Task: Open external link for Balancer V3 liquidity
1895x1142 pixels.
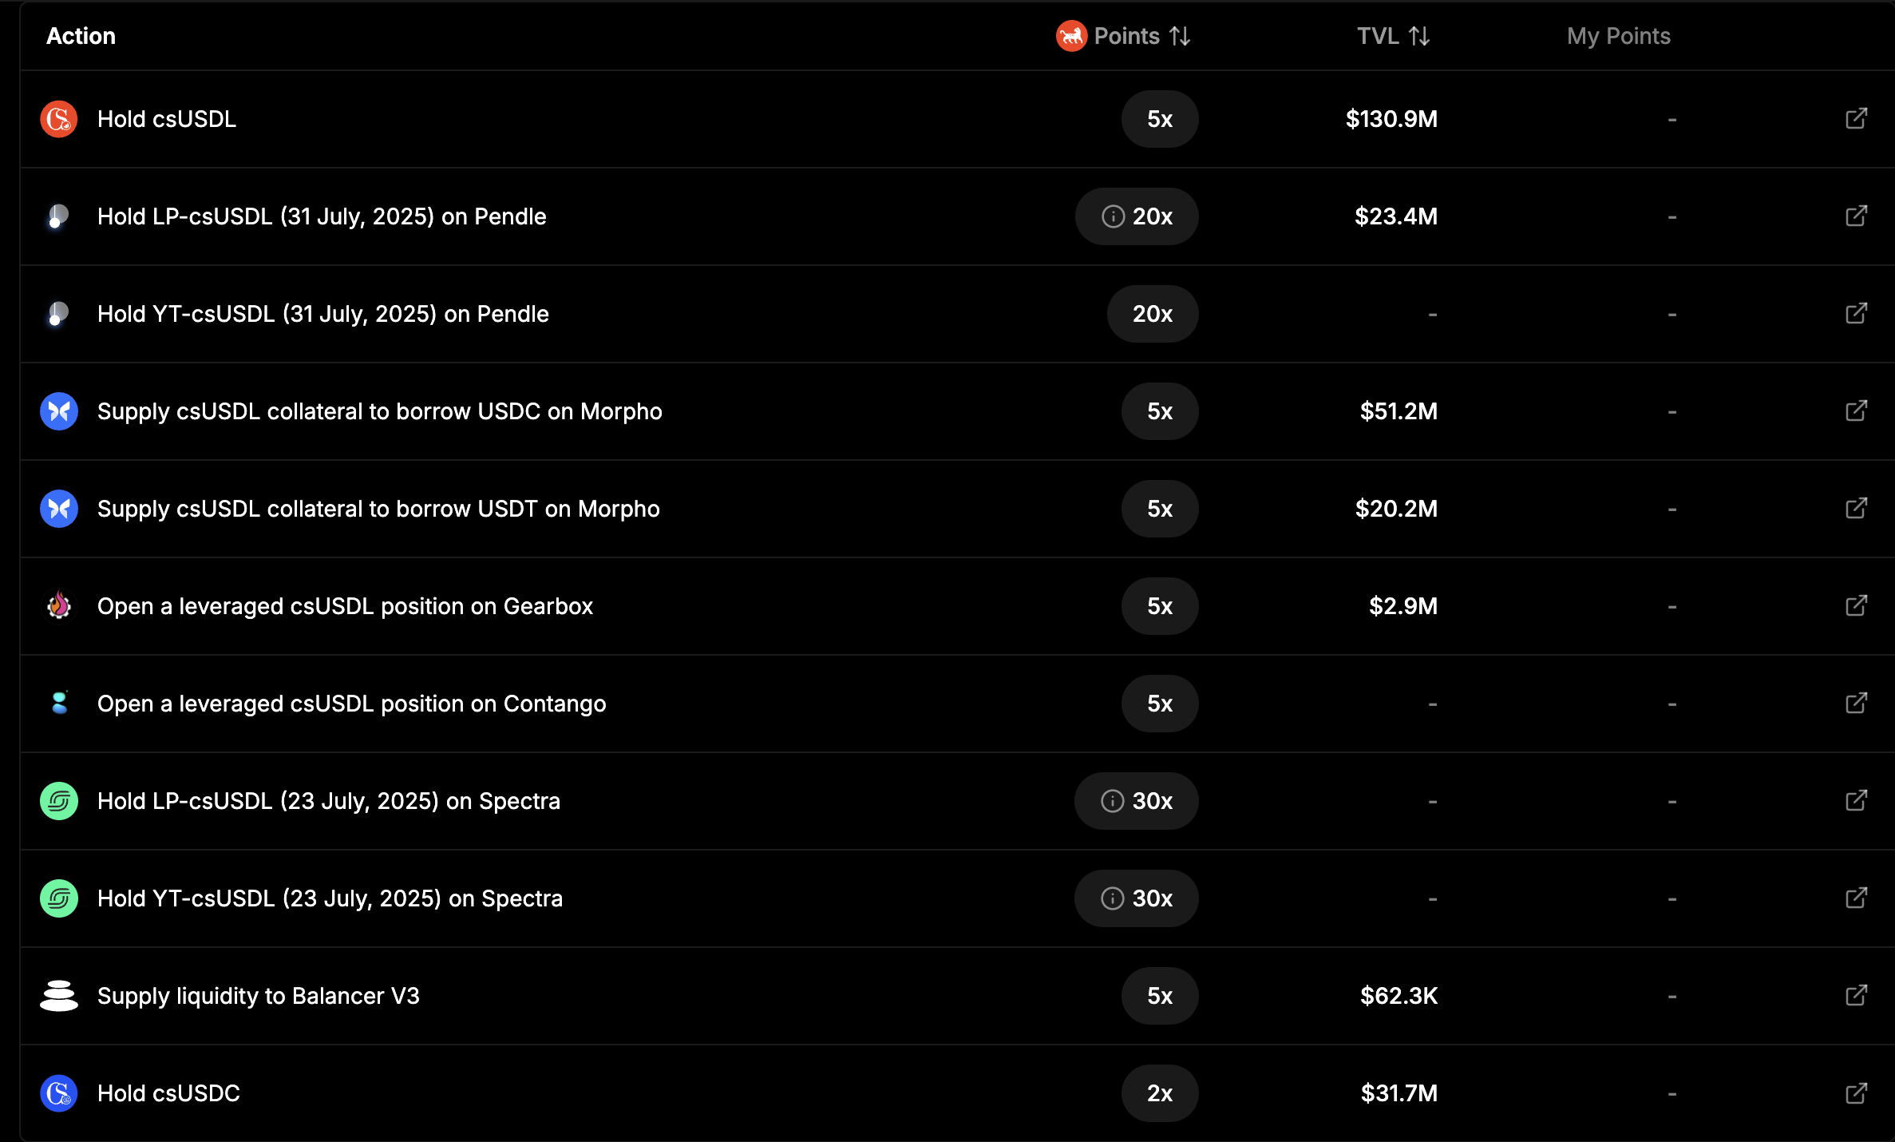Action: [x=1856, y=996]
